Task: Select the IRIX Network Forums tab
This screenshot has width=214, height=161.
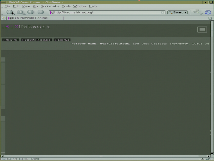Action: [35, 18]
